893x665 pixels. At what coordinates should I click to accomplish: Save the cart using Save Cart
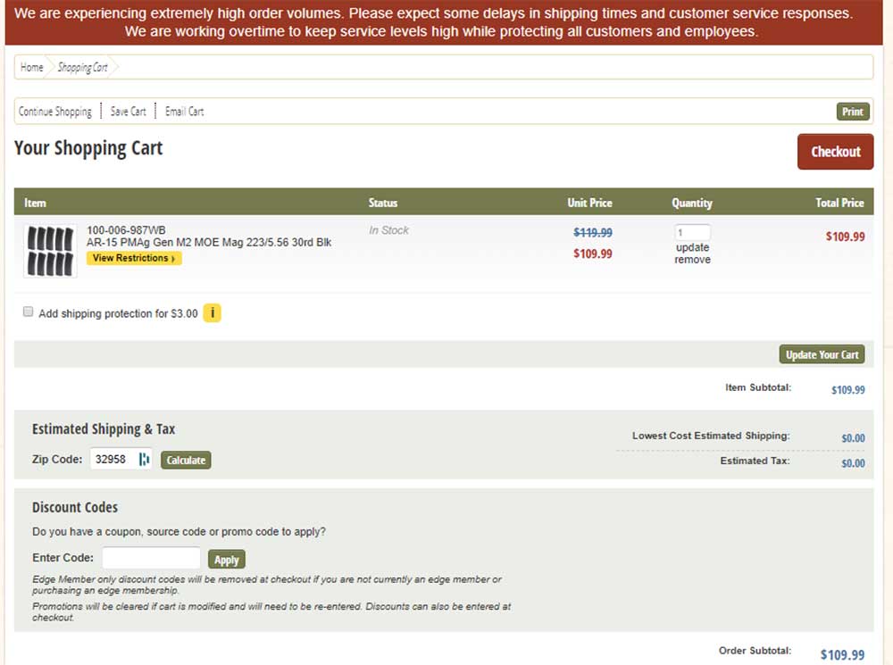[129, 112]
